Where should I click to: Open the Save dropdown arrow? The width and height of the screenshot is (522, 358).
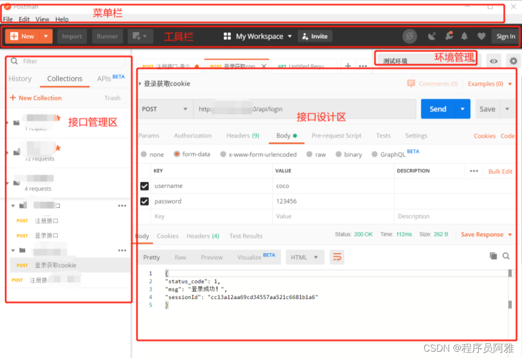[507, 109]
